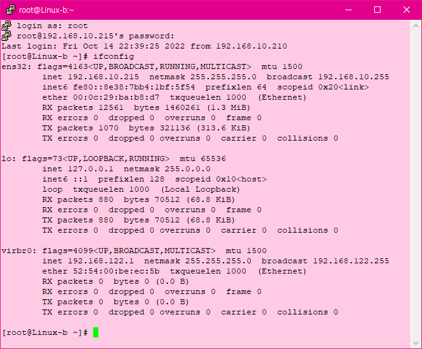This screenshot has height=349, width=422.
Task: Click 'prefixlen 128' text
Action: tap(131, 179)
